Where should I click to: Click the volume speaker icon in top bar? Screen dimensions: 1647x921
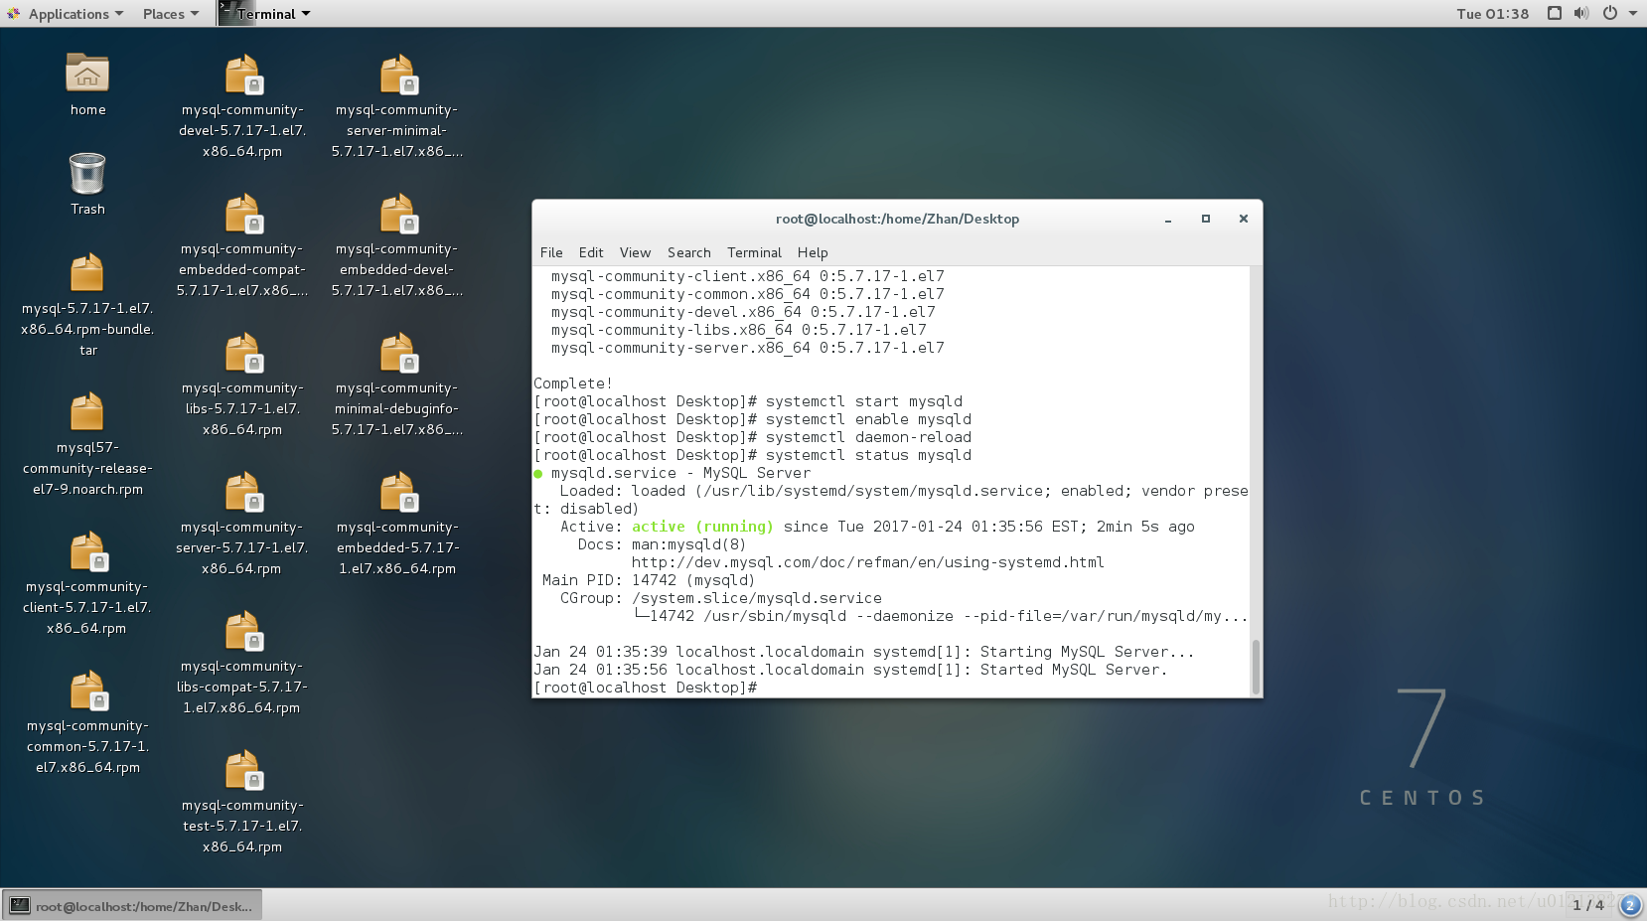pyautogui.click(x=1581, y=13)
